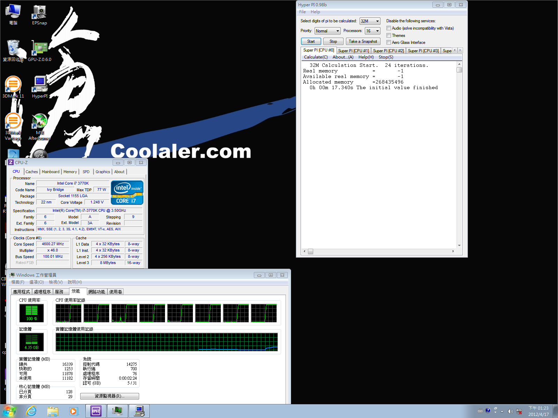This screenshot has height=418, width=558.
Task: Click the IME restore options tray icon
Action: [x=496, y=408]
